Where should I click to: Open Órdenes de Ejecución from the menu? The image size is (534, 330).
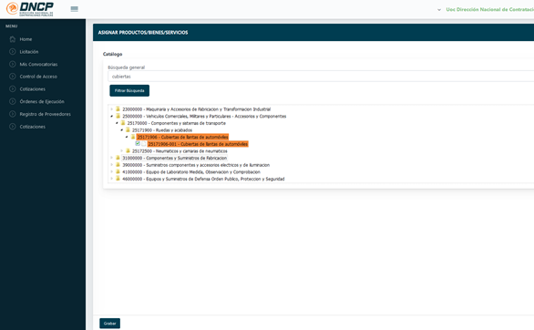[42, 101]
